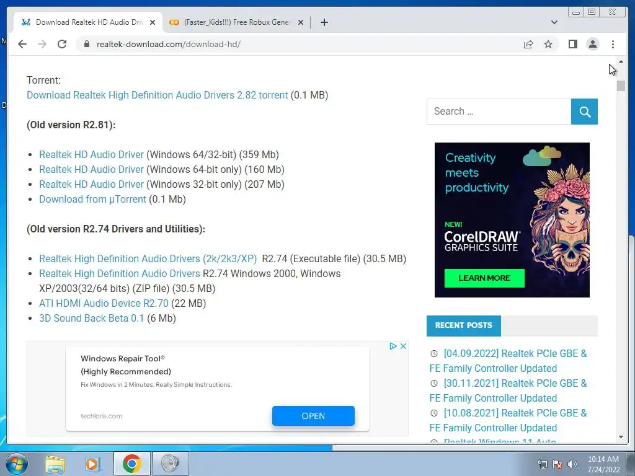Open Realtek Audio Drivers (2k/2k3/XP) link
The width and height of the screenshot is (635, 476).
coord(148,258)
